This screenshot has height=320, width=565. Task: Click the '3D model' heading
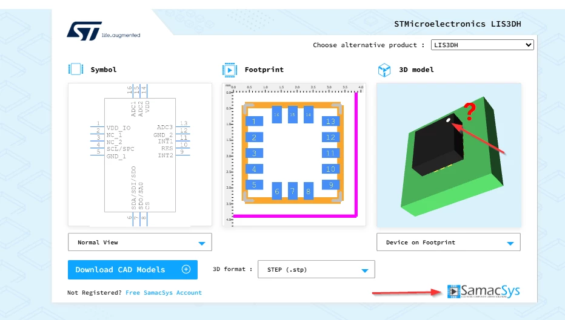pyautogui.click(x=416, y=70)
